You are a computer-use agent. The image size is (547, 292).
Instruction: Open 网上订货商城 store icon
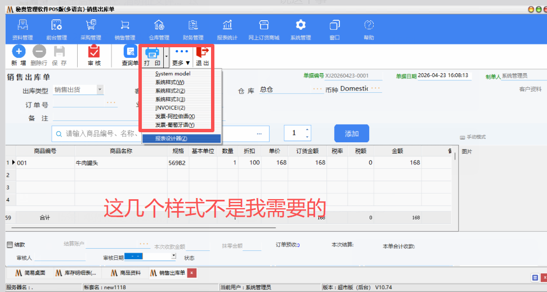[263, 25]
